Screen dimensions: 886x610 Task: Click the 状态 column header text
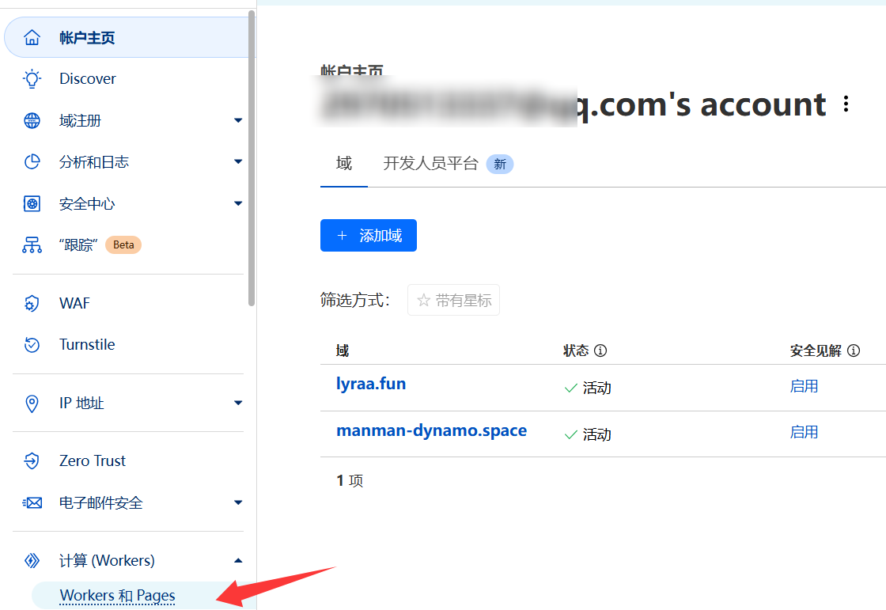point(576,350)
